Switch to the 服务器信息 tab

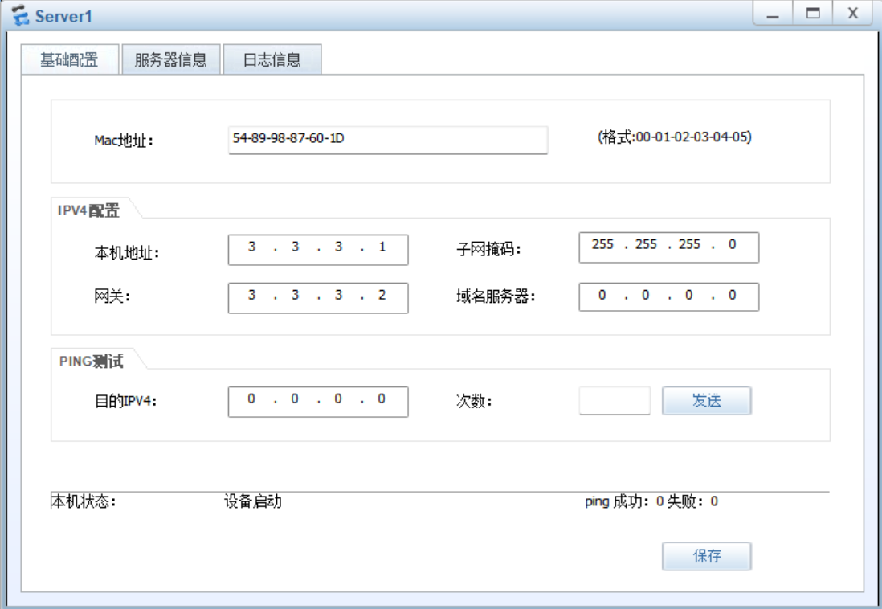(x=169, y=57)
